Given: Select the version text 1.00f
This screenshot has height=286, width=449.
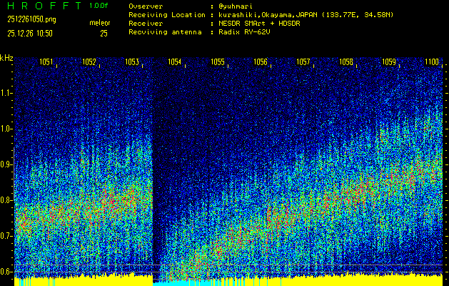Looking at the screenshot, I should pos(99,6).
